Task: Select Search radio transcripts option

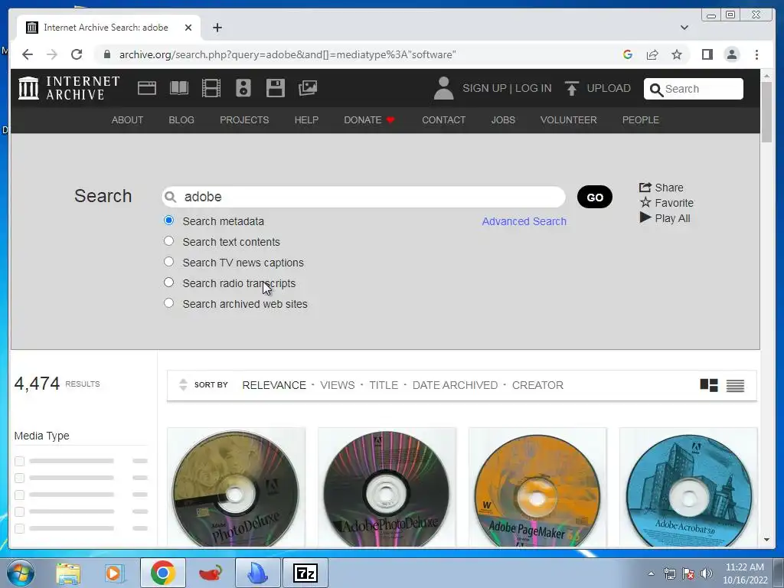Action: [169, 283]
